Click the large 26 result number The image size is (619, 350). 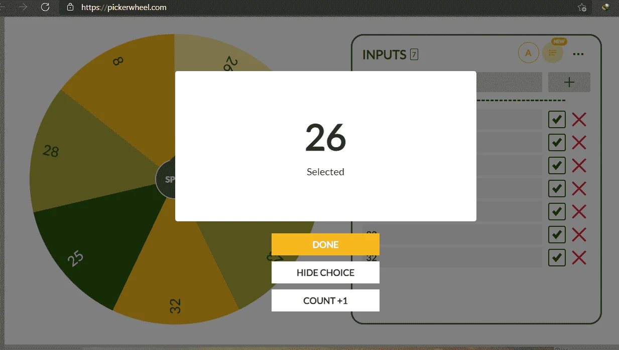(x=325, y=138)
